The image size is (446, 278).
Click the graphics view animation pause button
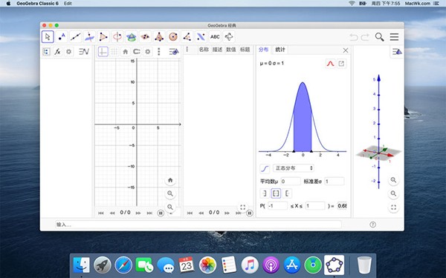pyautogui.click(x=161, y=213)
